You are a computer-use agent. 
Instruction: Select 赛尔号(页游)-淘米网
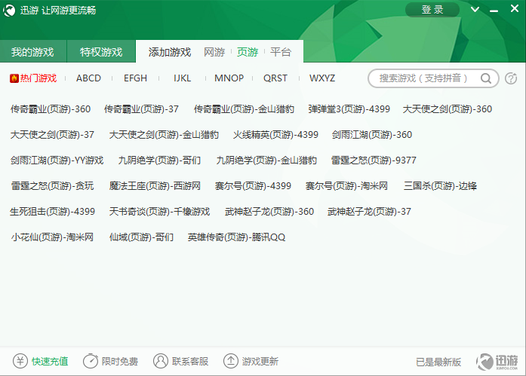point(346,186)
